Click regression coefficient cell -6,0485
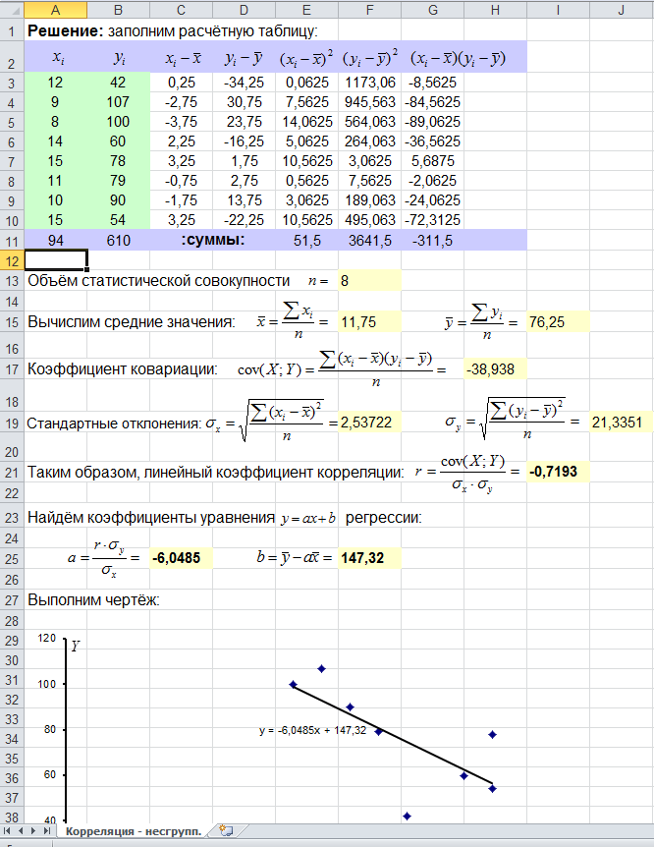The height and width of the screenshot is (847, 654). (x=181, y=558)
